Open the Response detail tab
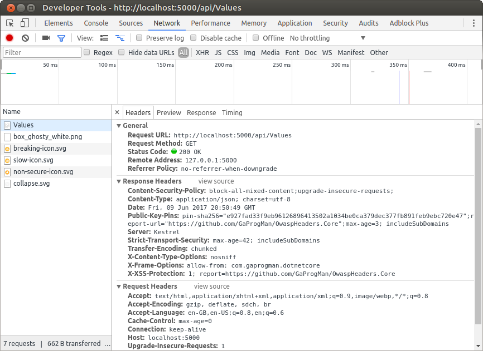This screenshot has height=351, width=483. click(x=201, y=113)
